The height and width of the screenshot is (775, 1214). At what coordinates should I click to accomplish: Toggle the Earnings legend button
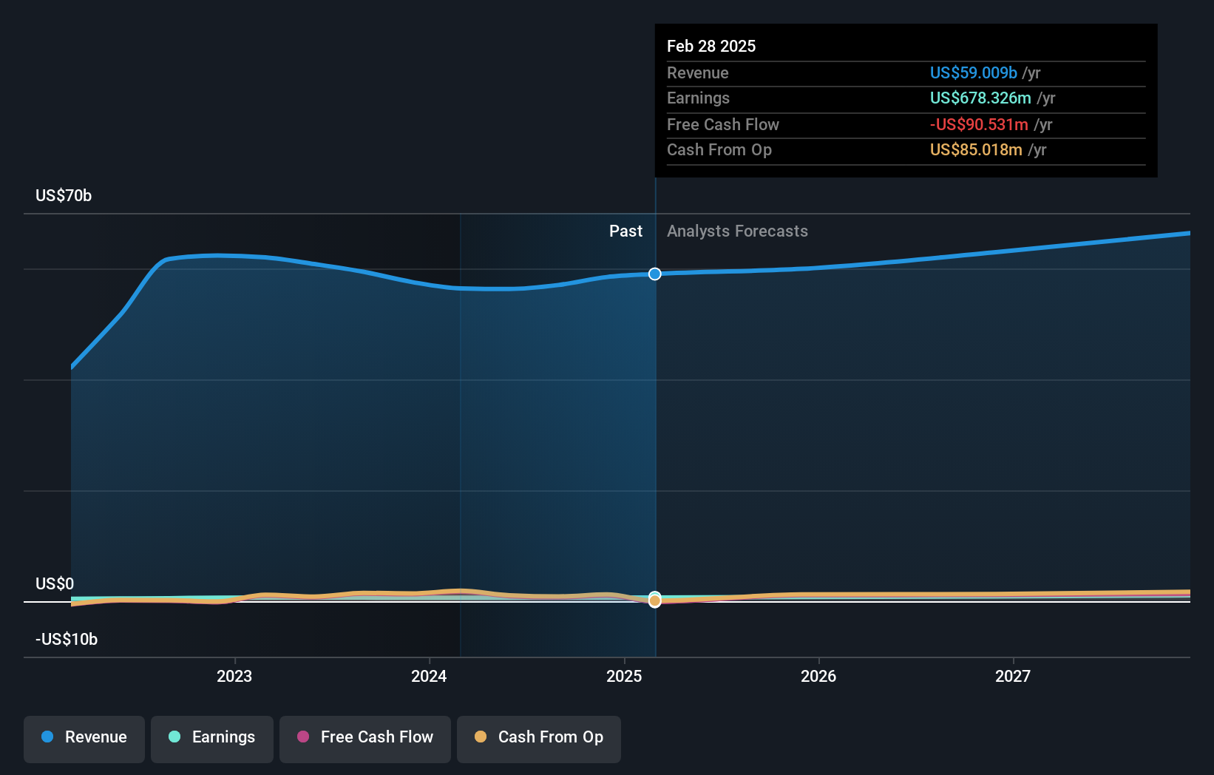coord(212,739)
